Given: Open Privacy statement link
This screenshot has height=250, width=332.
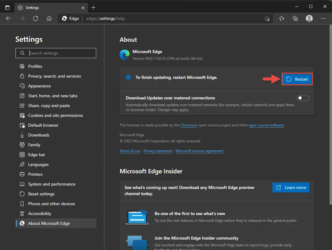Looking at the screenshot, I should pos(158,151).
